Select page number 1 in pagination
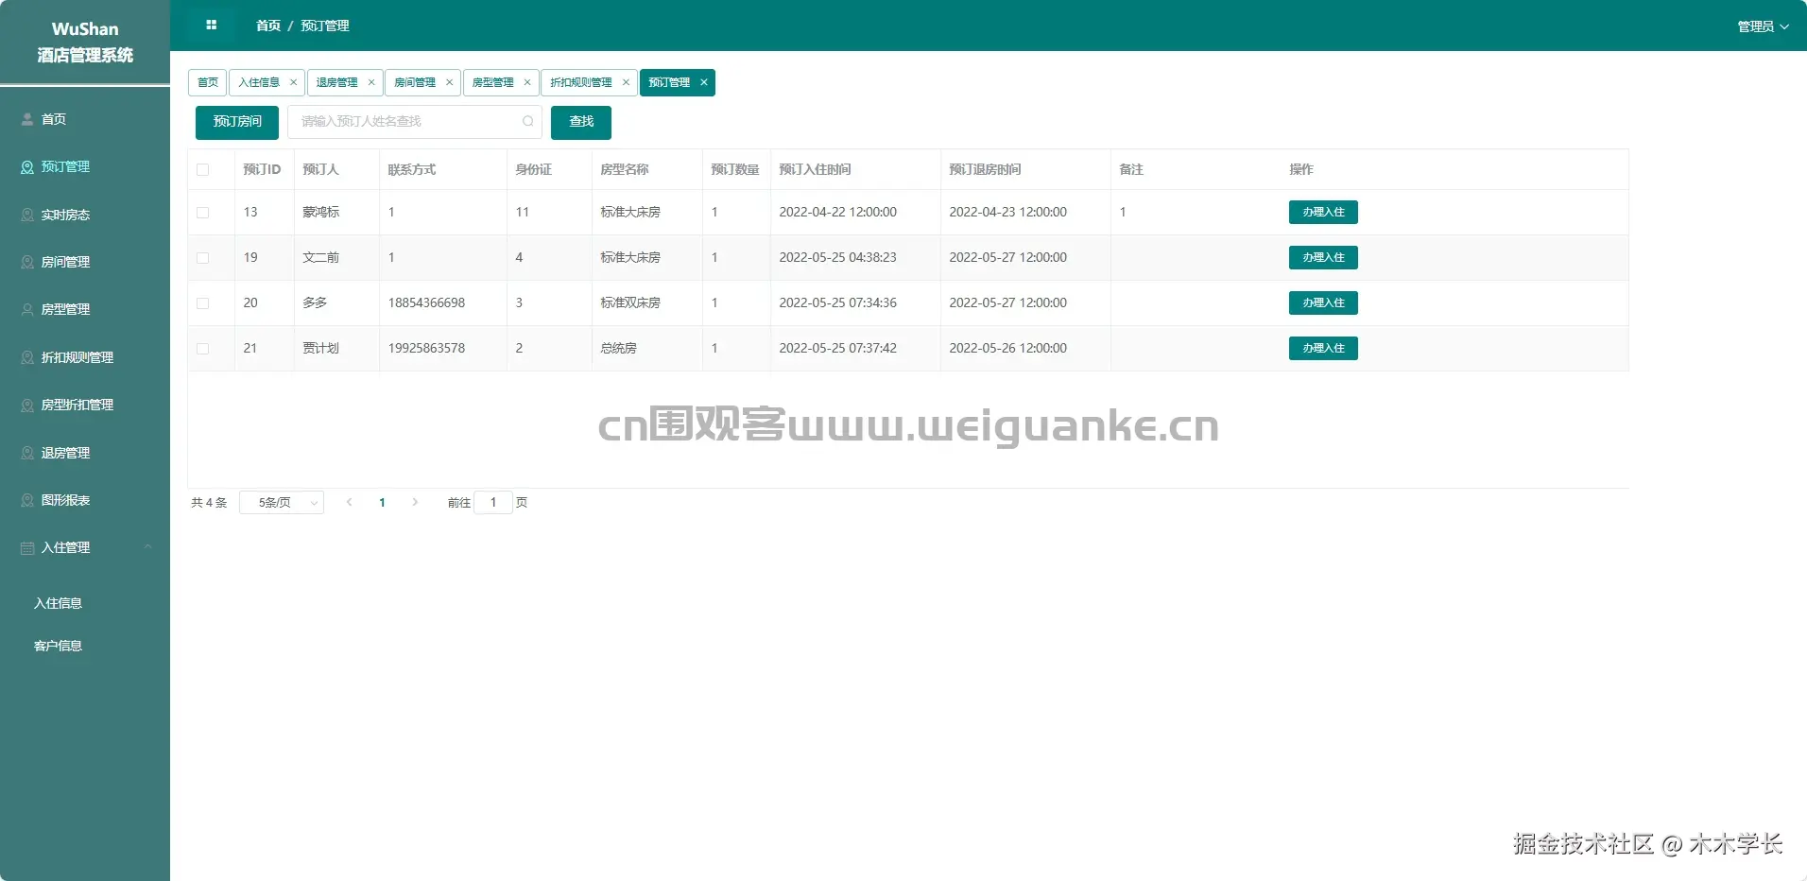The image size is (1807, 881). pos(382,502)
